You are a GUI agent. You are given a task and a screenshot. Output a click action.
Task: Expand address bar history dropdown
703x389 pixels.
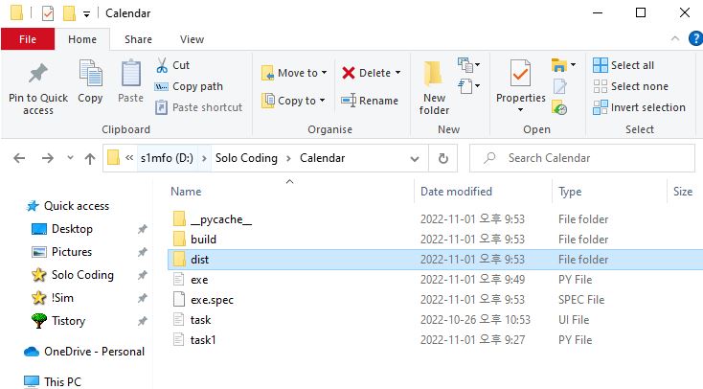coord(415,158)
